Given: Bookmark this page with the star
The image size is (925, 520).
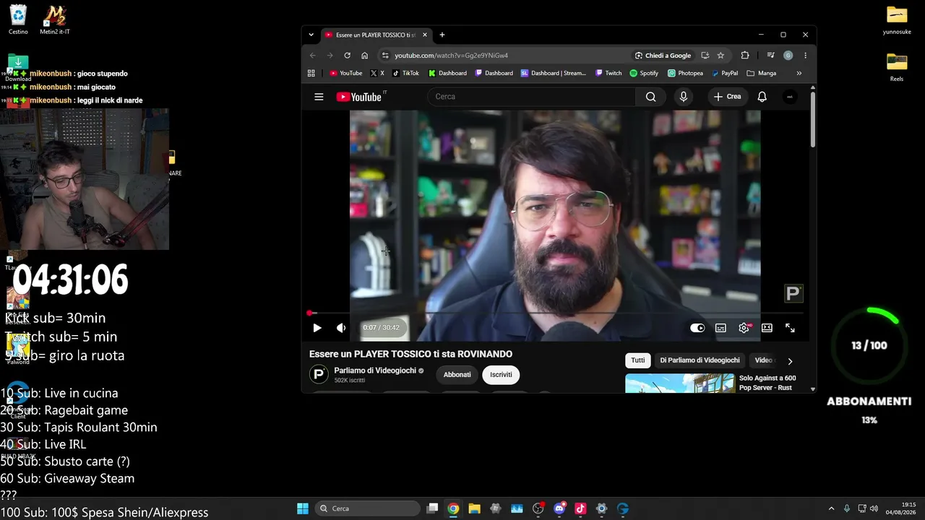Looking at the screenshot, I should (x=720, y=56).
